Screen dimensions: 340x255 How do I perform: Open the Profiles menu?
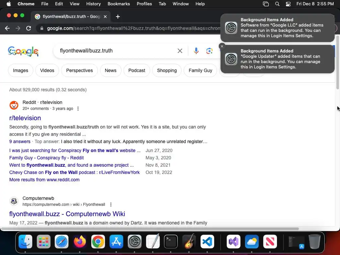144,4
